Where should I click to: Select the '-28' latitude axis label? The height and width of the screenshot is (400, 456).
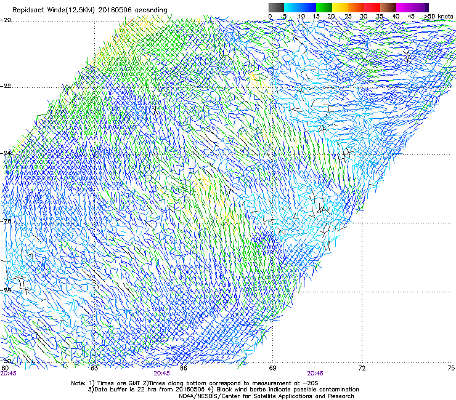(6, 290)
